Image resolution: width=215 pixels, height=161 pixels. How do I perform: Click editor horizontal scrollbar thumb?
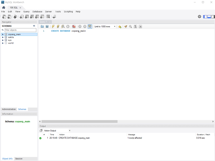click(80, 121)
